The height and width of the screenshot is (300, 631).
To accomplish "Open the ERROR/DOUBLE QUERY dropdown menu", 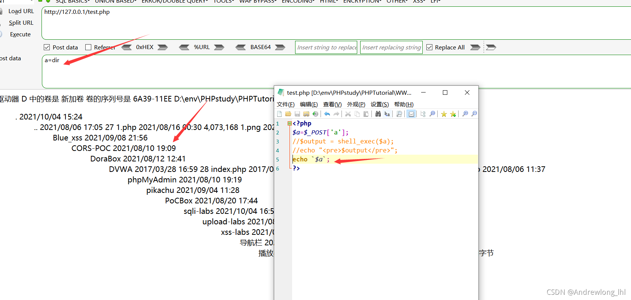I will point(175,1).
